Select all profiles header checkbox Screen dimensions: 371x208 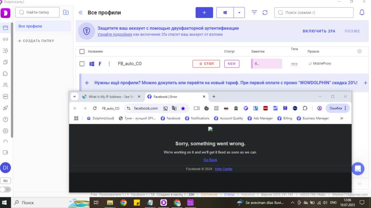click(82, 51)
